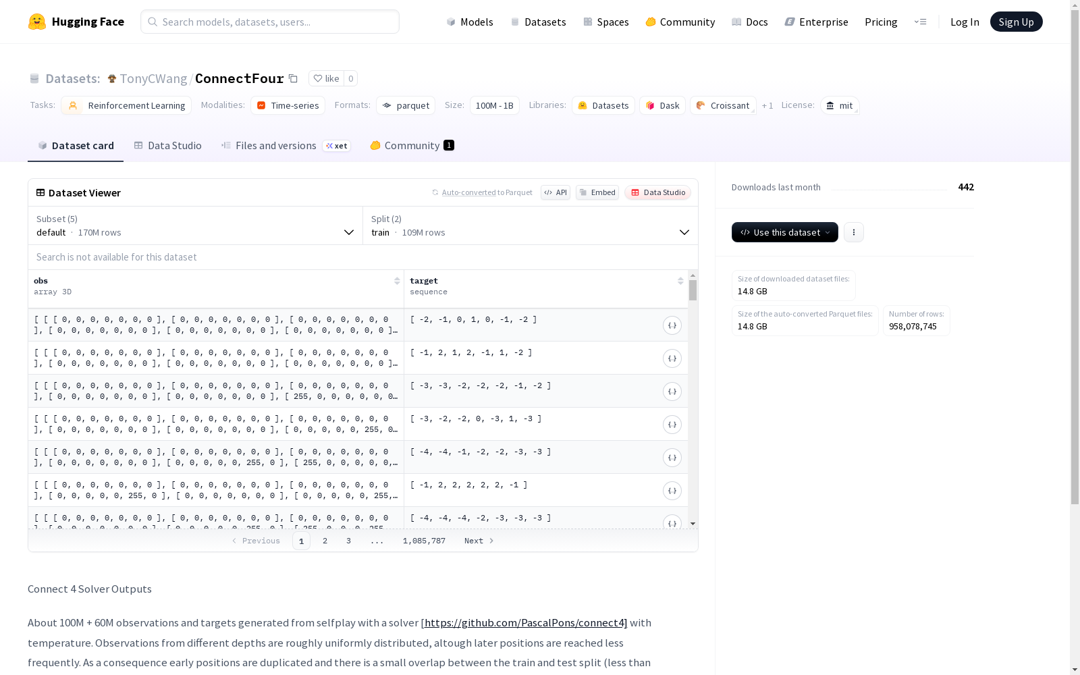This screenshot has height=675, width=1080.
Task: Go to Models in top navigation
Action: coord(470,22)
